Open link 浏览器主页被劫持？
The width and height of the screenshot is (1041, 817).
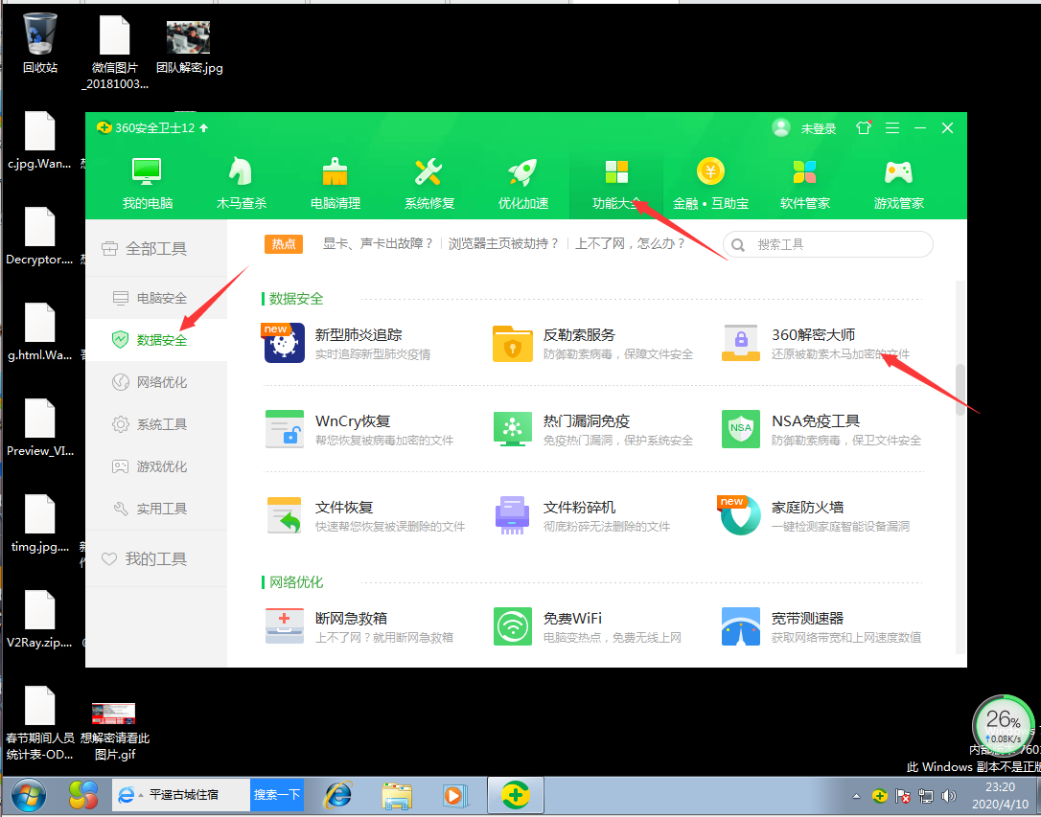(x=503, y=244)
